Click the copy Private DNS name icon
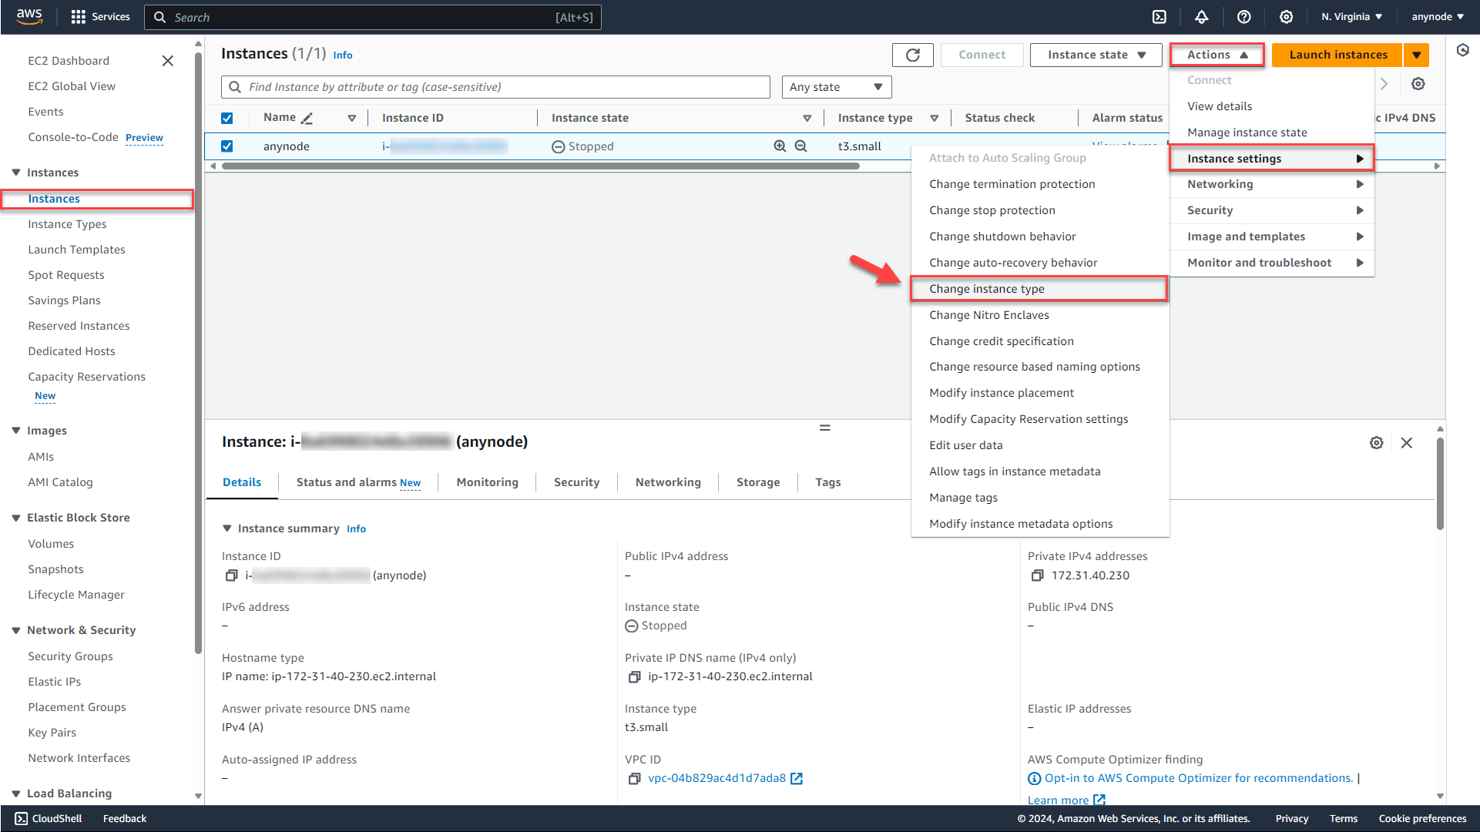1480x832 pixels. 633,676
